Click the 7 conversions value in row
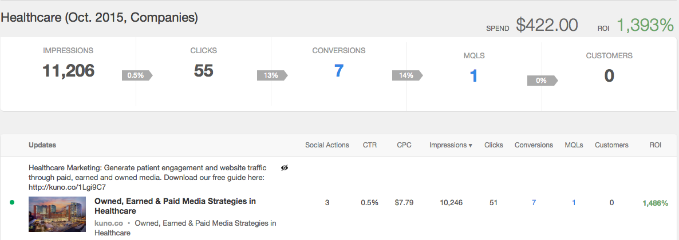 click(x=534, y=202)
